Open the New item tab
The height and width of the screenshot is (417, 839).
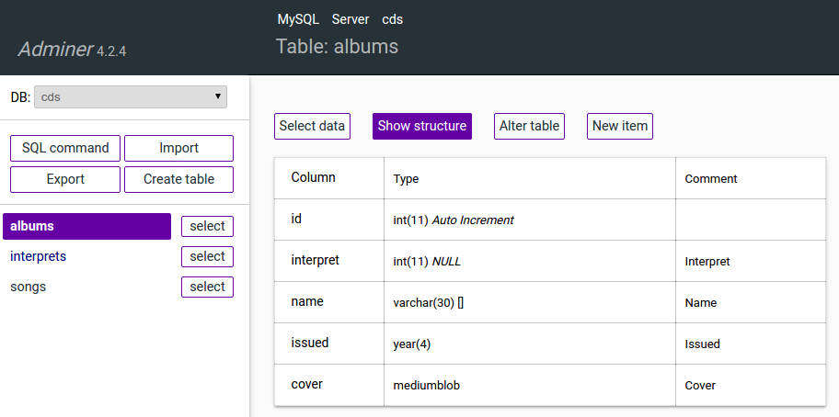coord(619,126)
